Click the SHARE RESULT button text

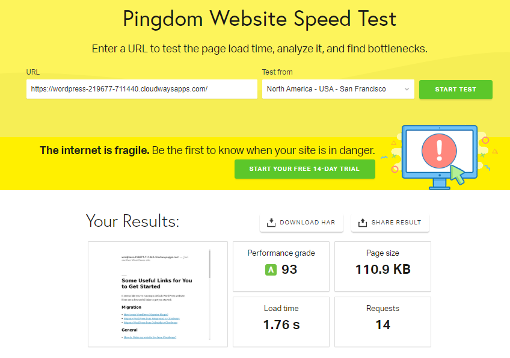point(396,223)
